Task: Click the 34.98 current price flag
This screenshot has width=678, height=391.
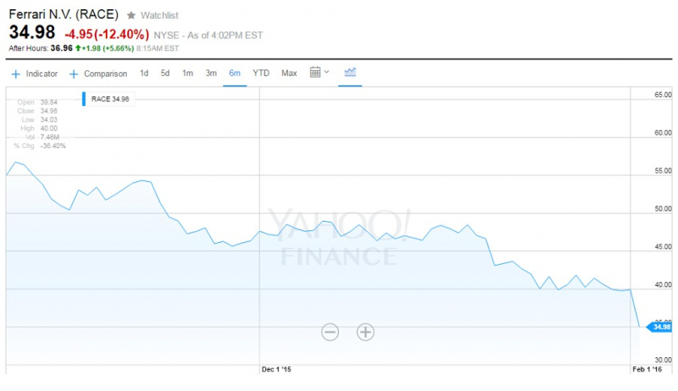Action: click(x=660, y=327)
